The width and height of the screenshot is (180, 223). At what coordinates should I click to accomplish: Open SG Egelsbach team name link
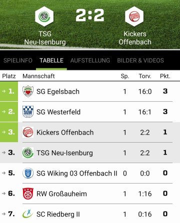58,92
